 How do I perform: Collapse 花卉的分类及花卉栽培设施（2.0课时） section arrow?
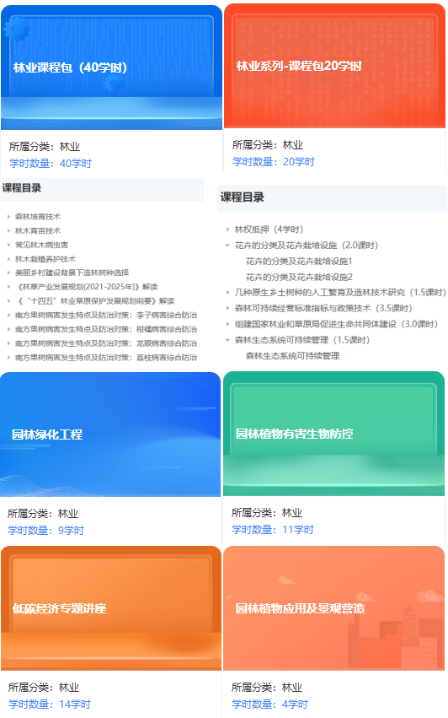pos(227,246)
